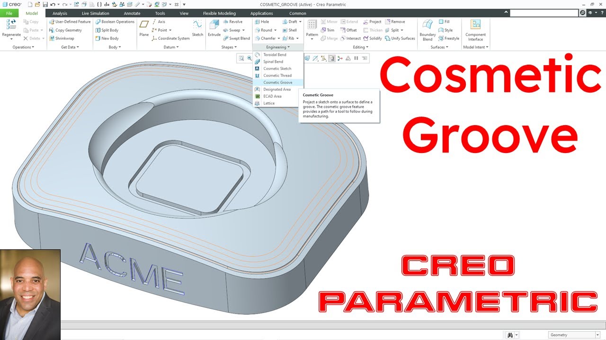Expand the Datum group
This screenshot has height=340, width=606.
171,47
